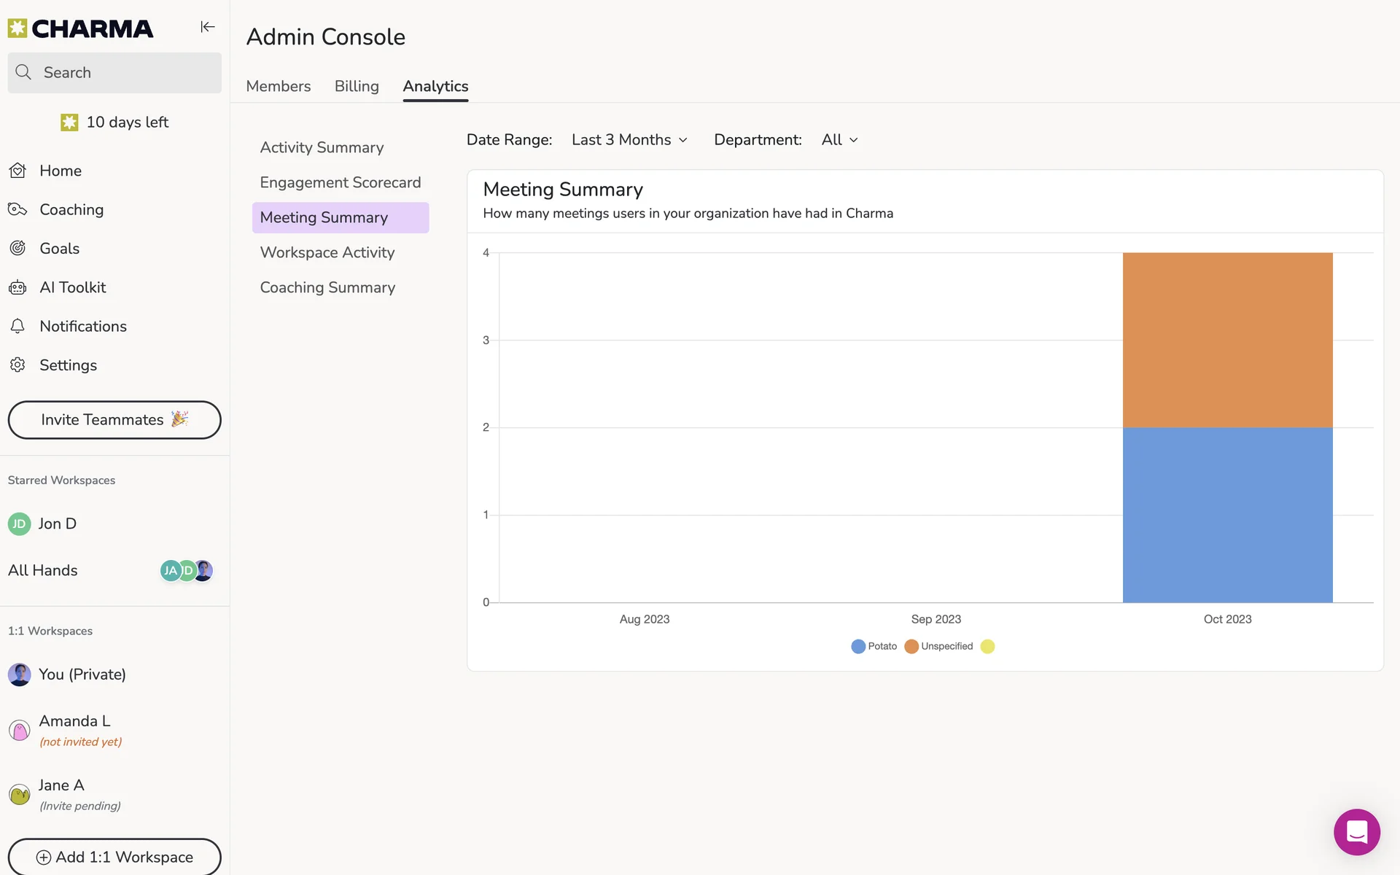
Task: Click the Coaching whistle icon
Action: click(18, 210)
